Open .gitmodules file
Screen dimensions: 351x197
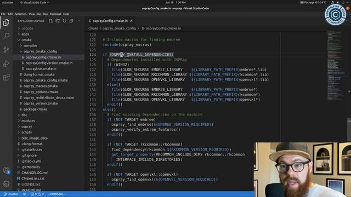[49, 167]
